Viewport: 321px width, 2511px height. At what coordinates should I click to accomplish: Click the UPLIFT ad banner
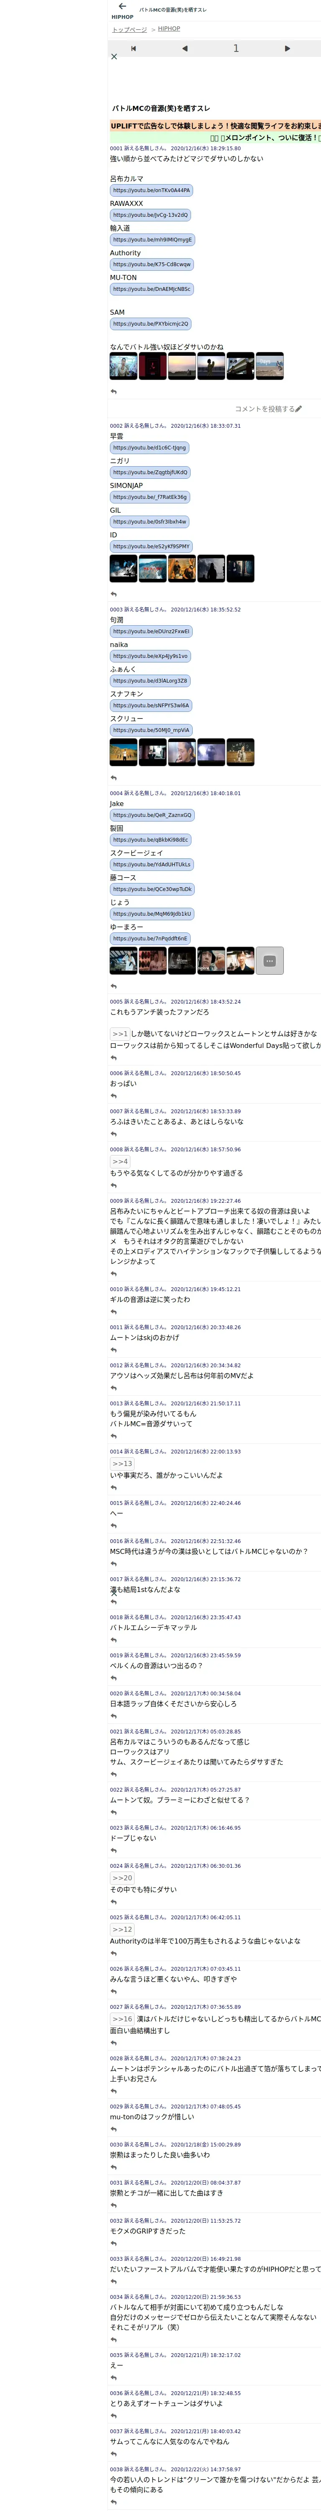pos(215,126)
